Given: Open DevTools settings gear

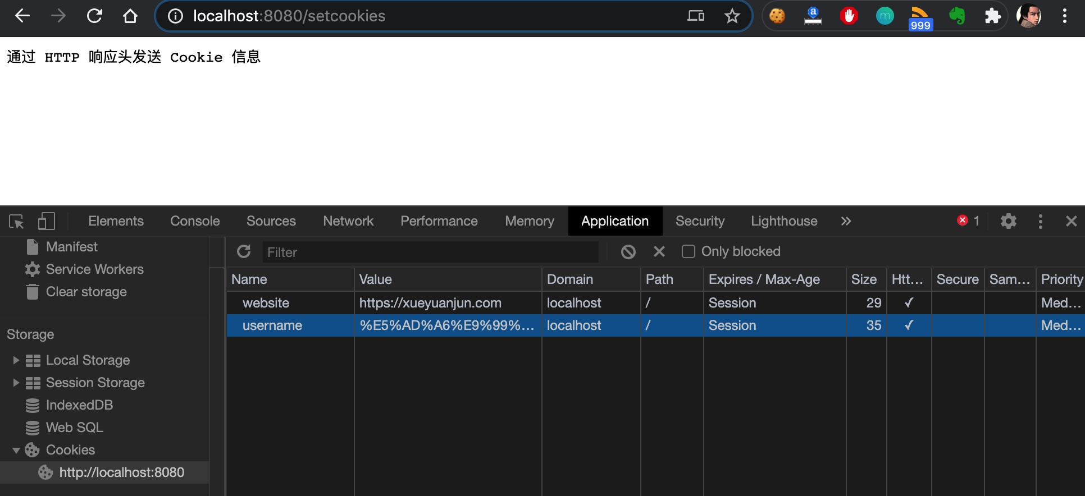Looking at the screenshot, I should pyautogui.click(x=1009, y=221).
